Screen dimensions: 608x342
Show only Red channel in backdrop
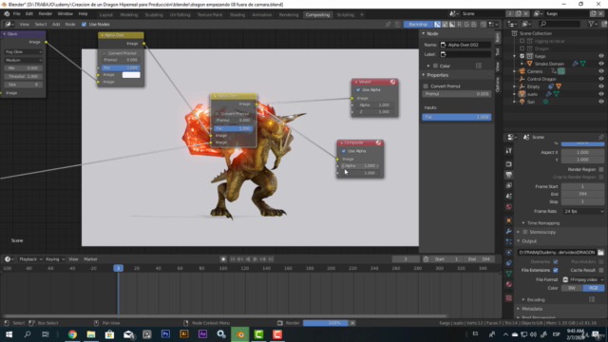pos(460,24)
